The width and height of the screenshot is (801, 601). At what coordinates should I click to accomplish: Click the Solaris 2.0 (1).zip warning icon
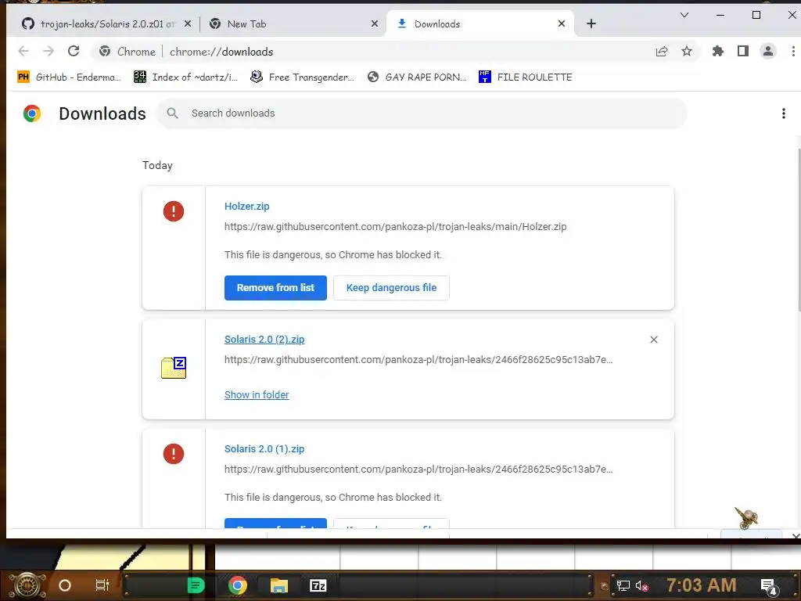[x=174, y=453]
